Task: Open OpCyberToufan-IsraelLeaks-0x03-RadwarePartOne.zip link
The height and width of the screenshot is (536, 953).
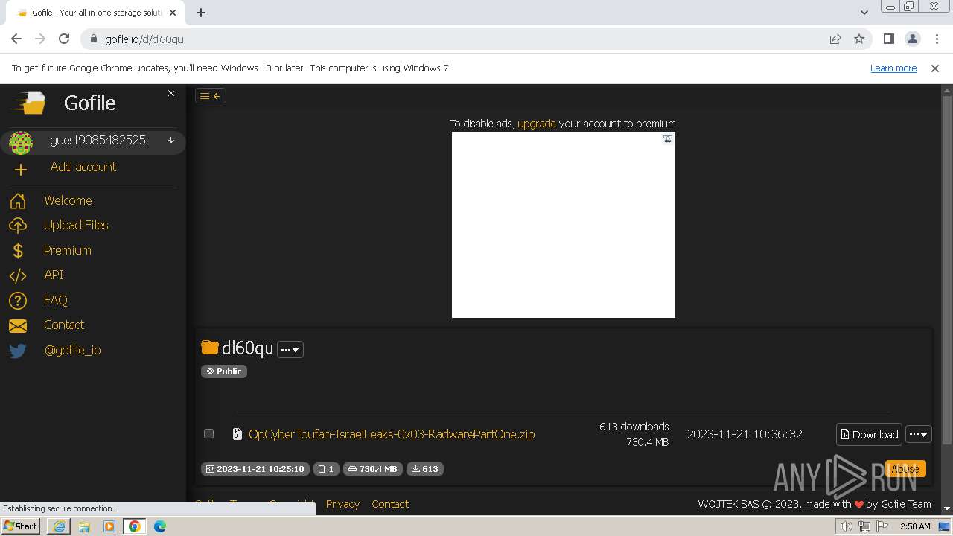Action: tap(392, 434)
